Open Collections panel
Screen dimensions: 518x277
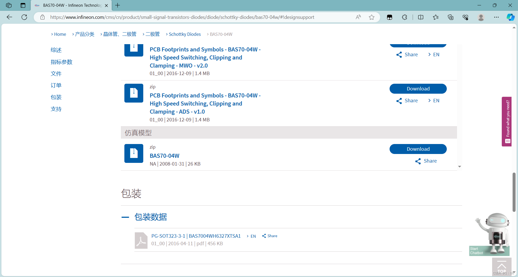coord(451,17)
